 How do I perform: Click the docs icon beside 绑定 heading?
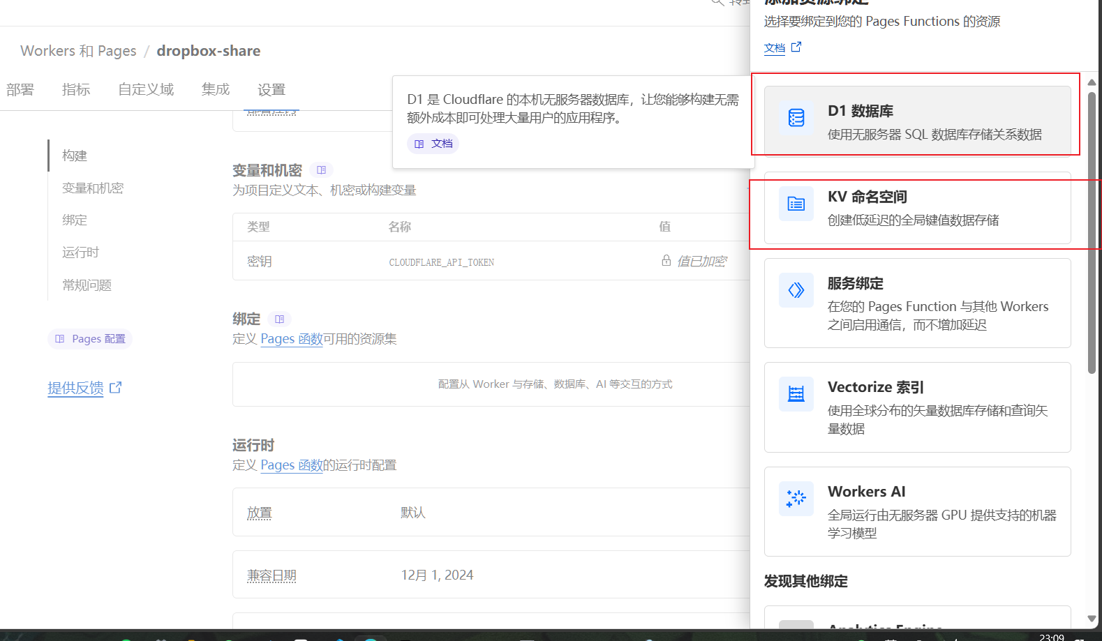pos(279,319)
